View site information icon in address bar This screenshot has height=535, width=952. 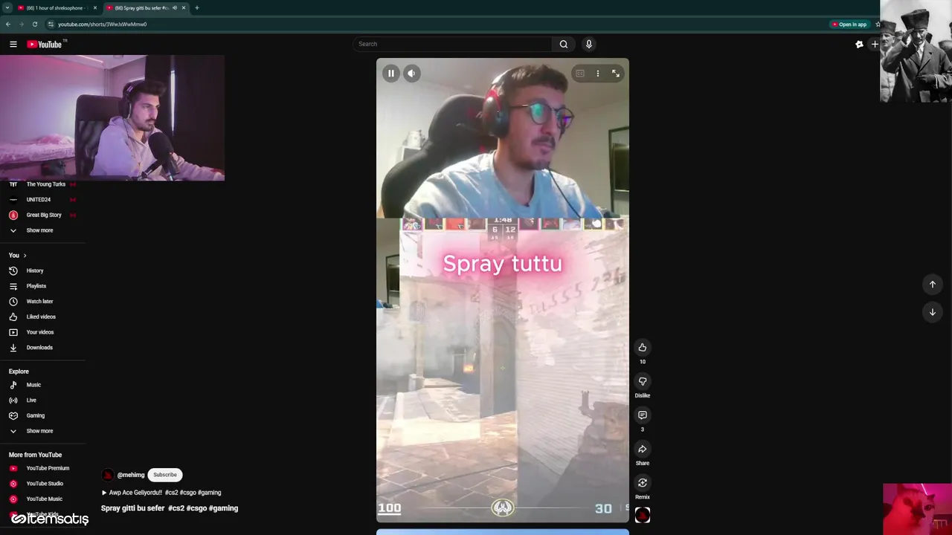(51, 24)
